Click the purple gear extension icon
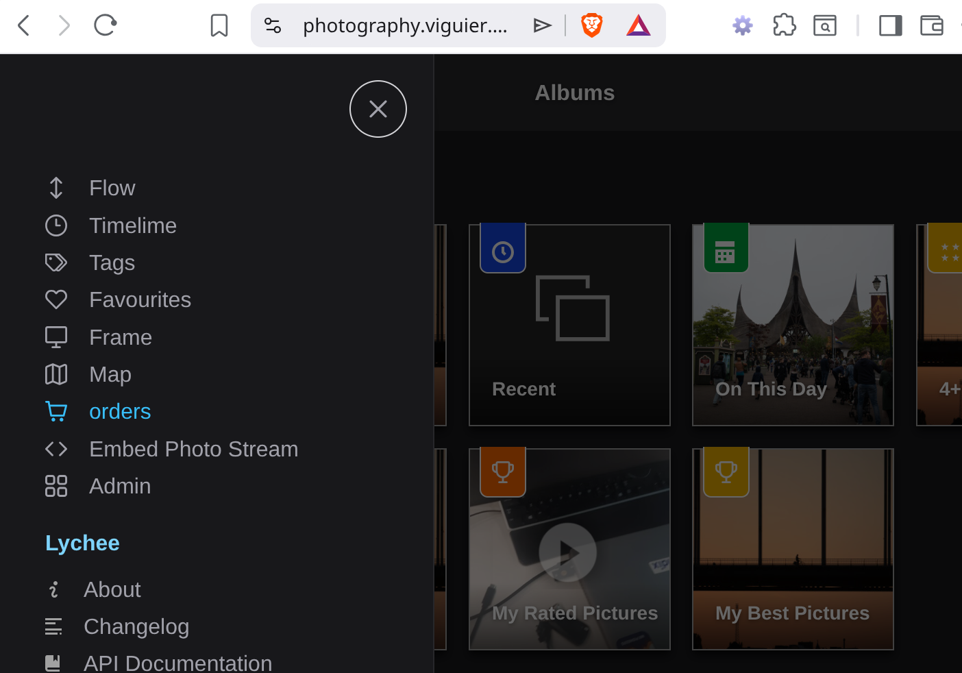This screenshot has width=962, height=673. point(743,26)
